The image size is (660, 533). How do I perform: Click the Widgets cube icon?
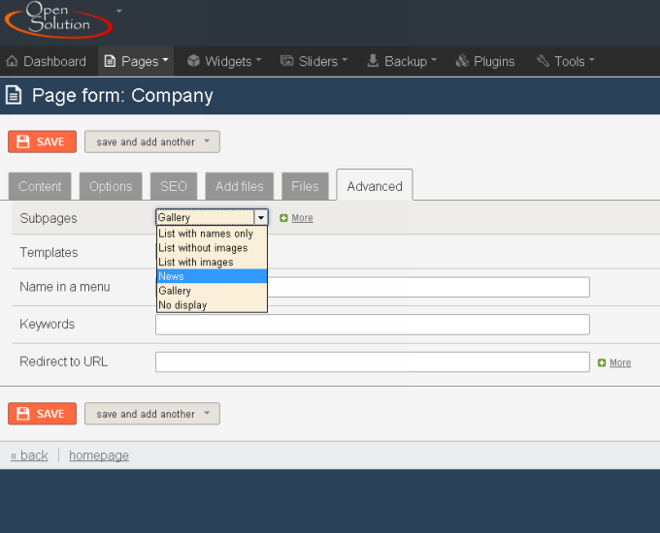193,61
